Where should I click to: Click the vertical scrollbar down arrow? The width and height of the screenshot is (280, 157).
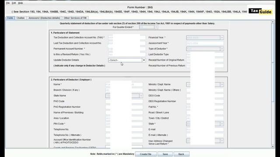273,147
